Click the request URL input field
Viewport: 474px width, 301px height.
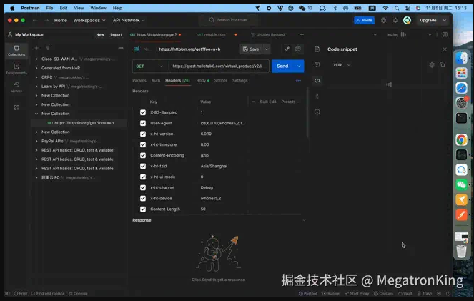(x=217, y=66)
